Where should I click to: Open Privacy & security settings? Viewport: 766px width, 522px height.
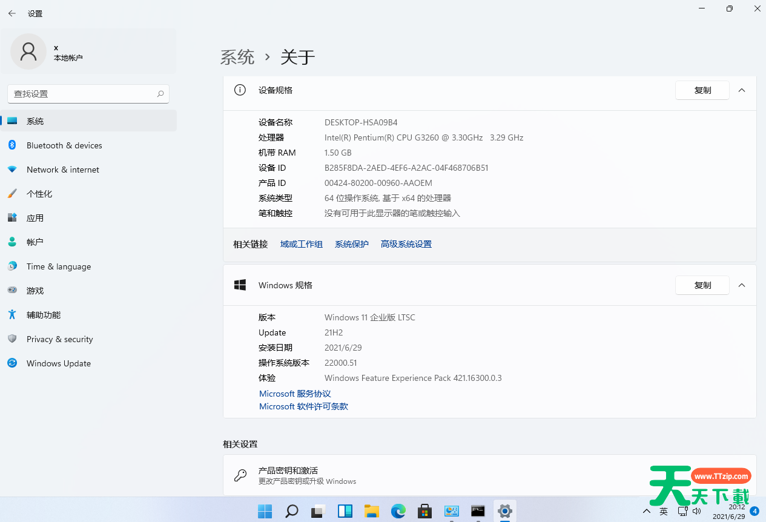point(61,339)
